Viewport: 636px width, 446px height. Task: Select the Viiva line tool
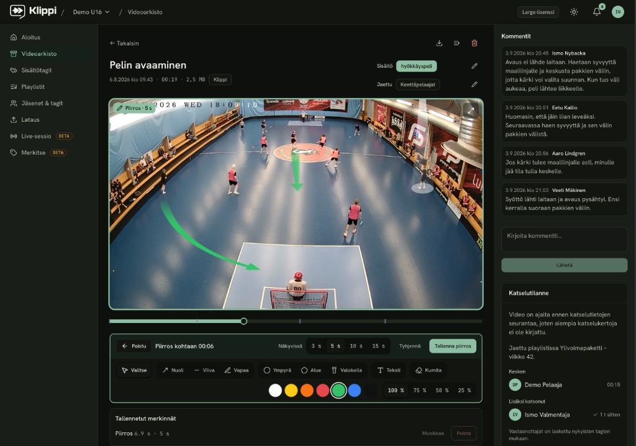click(x=204, y=370)
